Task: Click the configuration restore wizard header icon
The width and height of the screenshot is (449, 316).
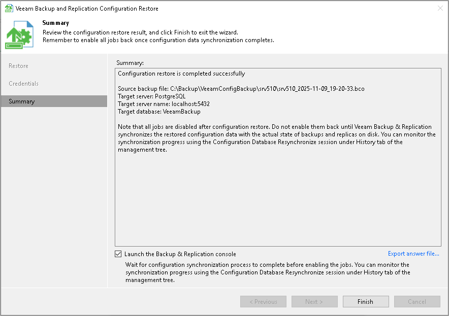Action: pos(19,36)
